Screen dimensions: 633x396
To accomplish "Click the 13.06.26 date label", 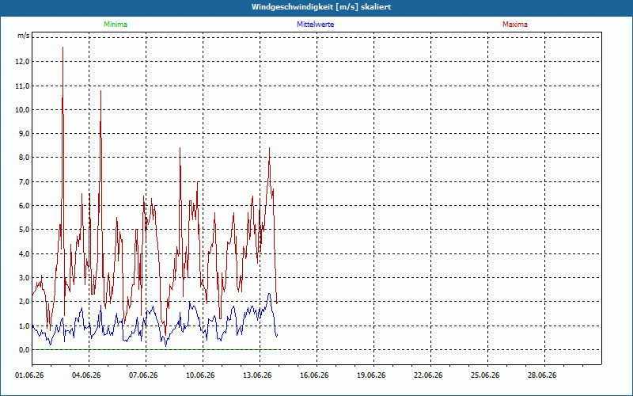I will point(257,375).
